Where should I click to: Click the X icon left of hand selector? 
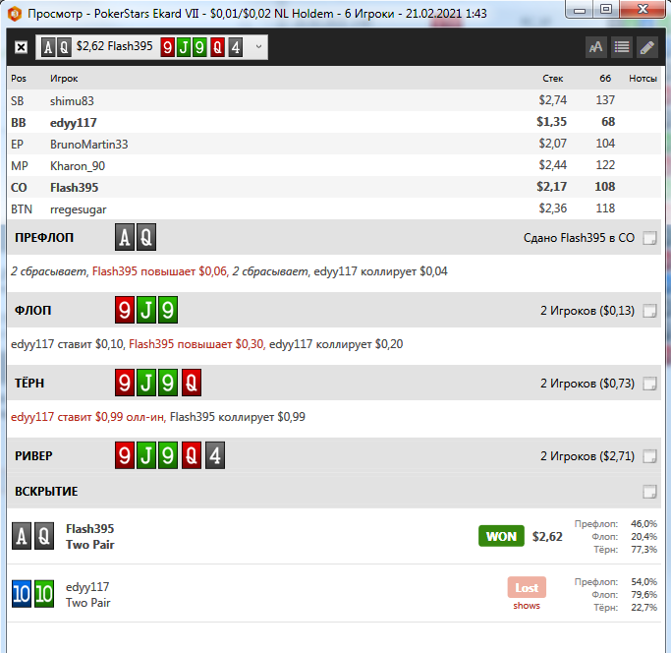point(21,47)
